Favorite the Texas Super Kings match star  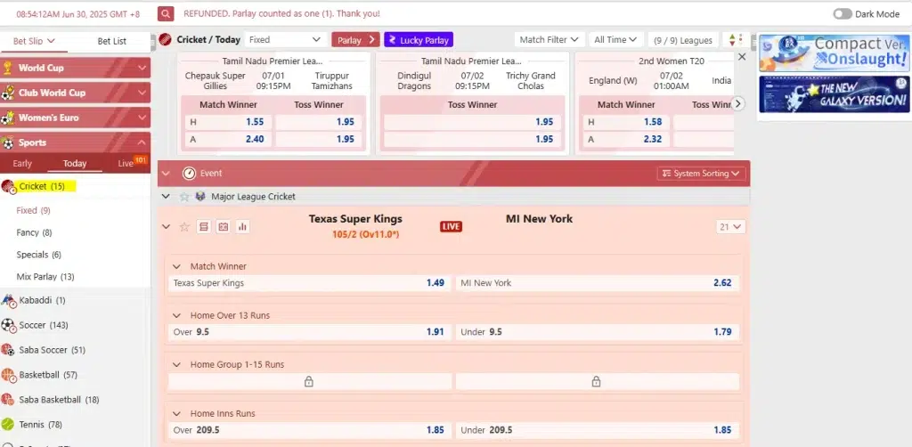(184, 227)
